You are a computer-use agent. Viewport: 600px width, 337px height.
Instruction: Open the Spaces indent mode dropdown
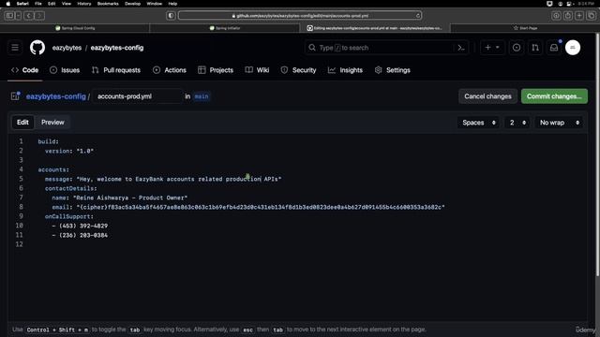pos(478,123)
